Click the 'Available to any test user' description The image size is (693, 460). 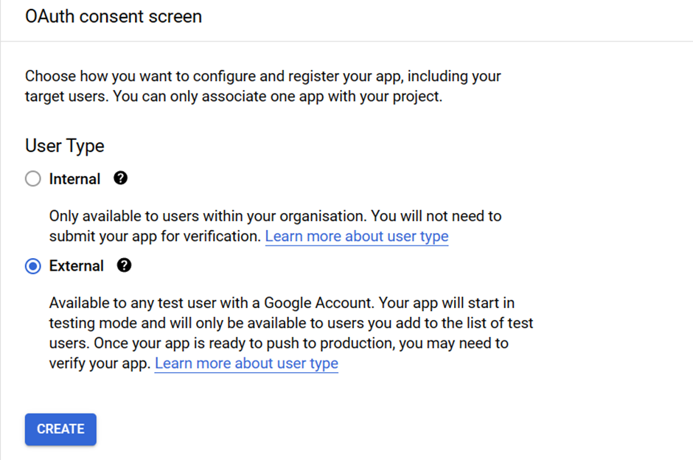coord(291,333)
